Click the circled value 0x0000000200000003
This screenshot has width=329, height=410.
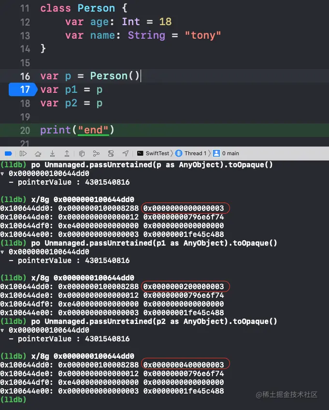coord(184,287)
